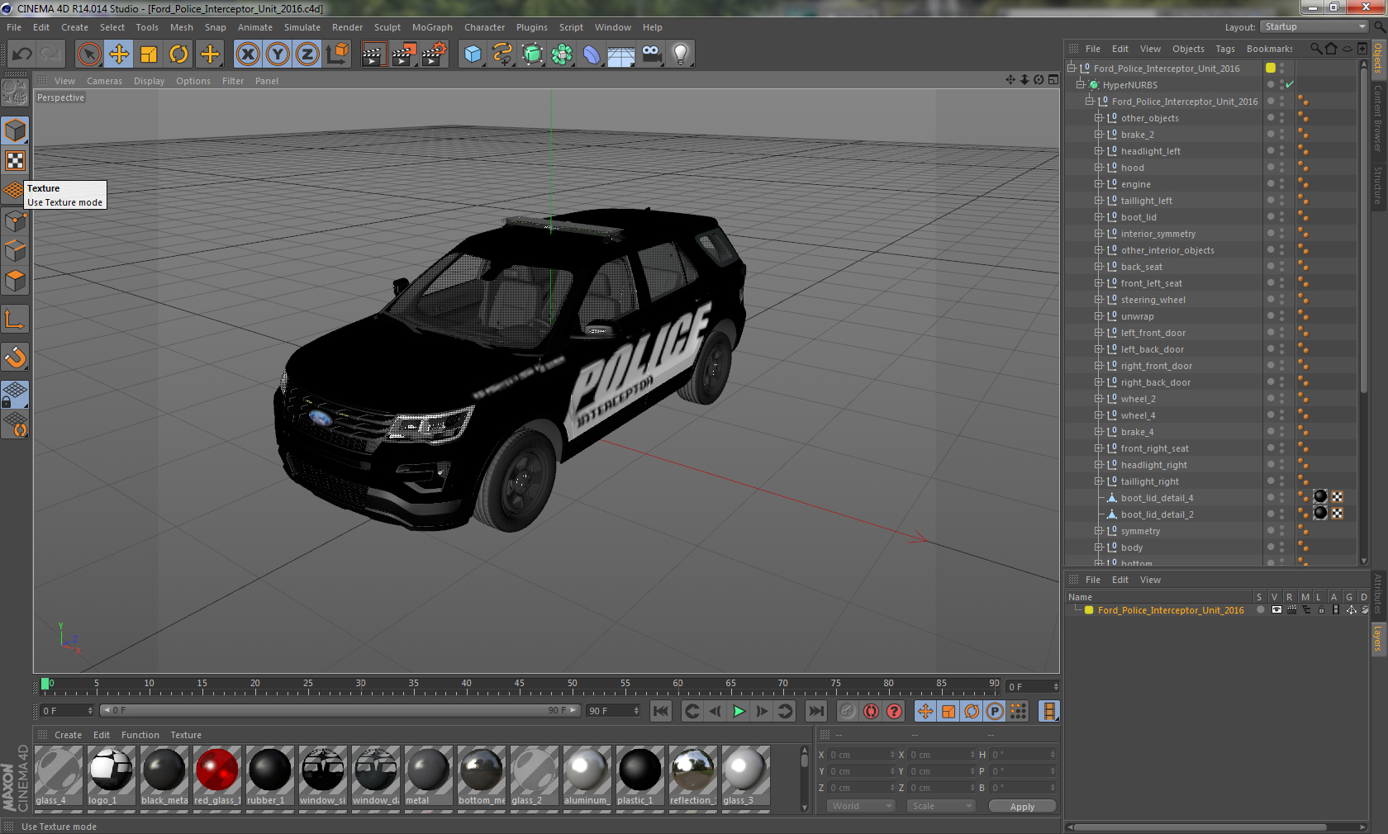Open the animation help question icon
This screenshot has width=1388, height=834.
pyautogui.click(x=894, y=711)
